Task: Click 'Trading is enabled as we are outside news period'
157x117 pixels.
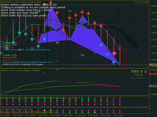Action: click(x=33, y=7)
